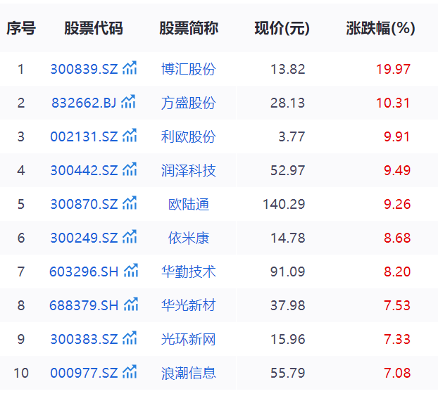Click stock name 华光新材

189,305
